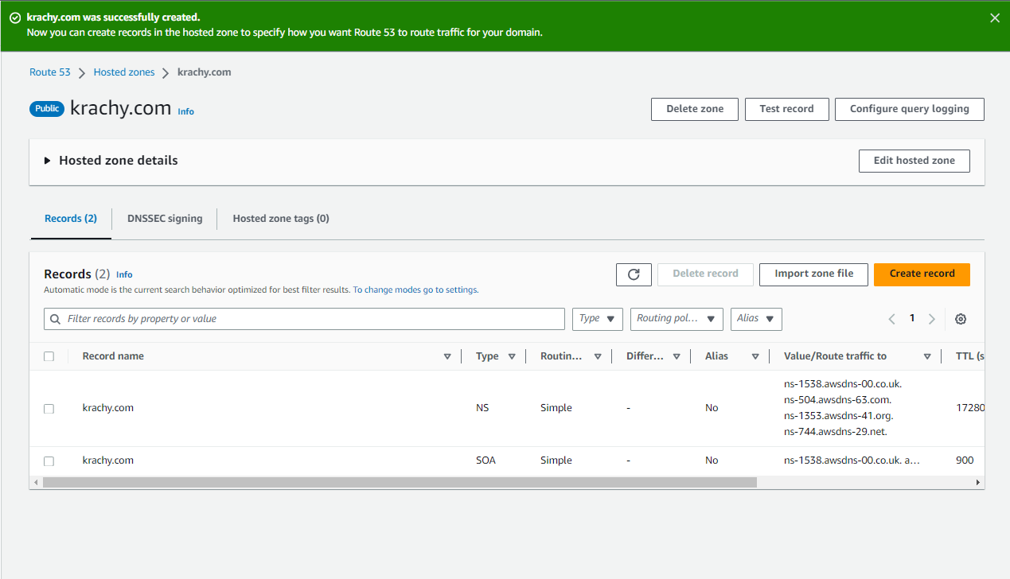Click ns-504.awsdns-63.com. value
Image resolution: width=1010 pixels, height=579 pixels.
coord(837,400)
